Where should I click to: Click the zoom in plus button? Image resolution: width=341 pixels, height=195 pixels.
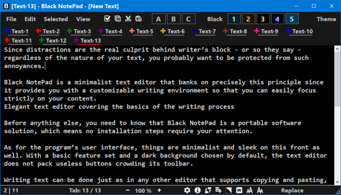point(159,190)
